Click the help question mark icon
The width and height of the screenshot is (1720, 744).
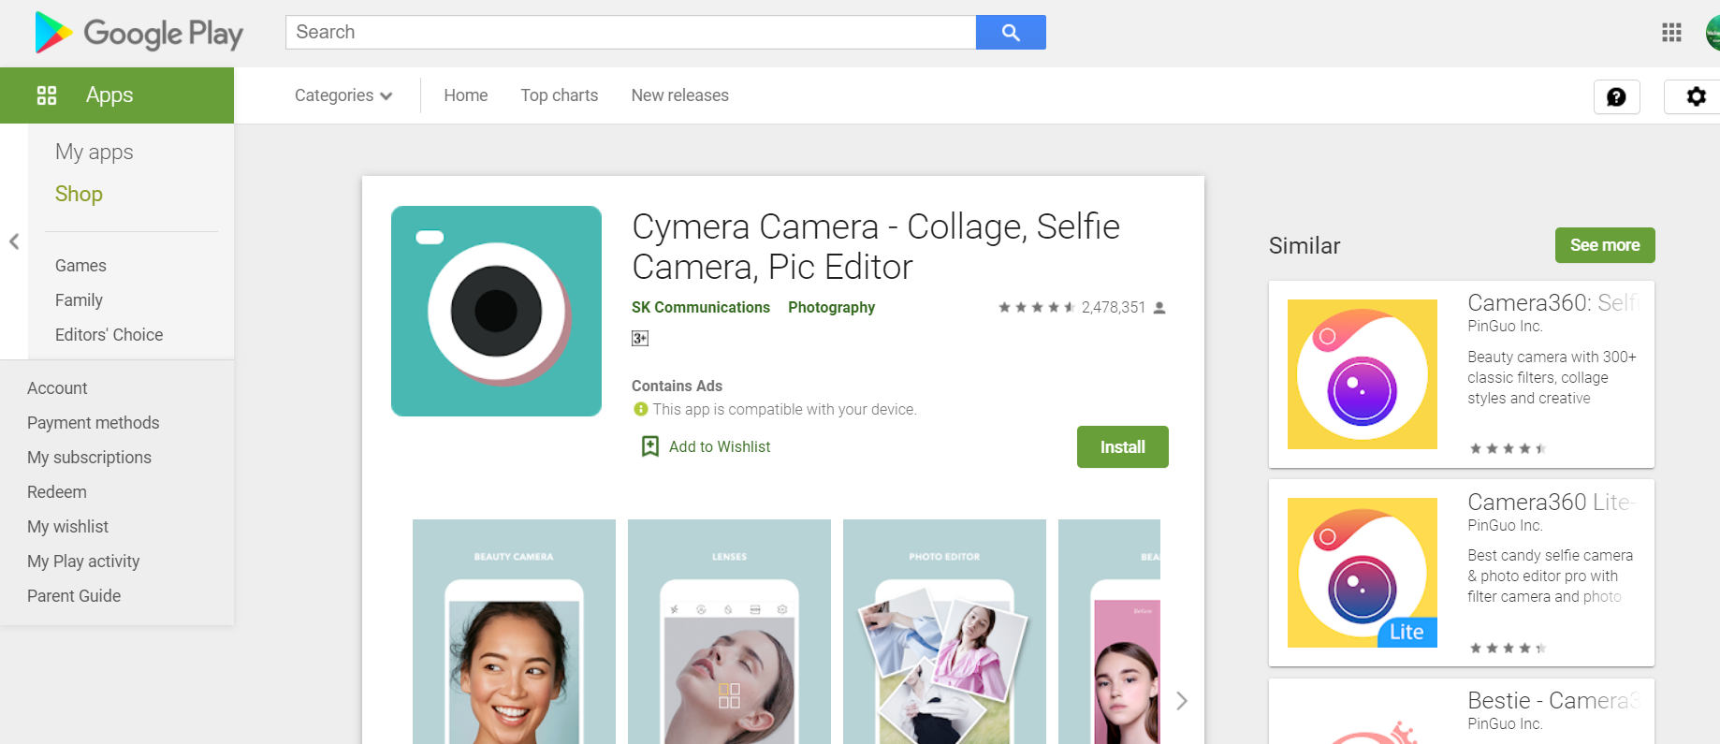1616,96
